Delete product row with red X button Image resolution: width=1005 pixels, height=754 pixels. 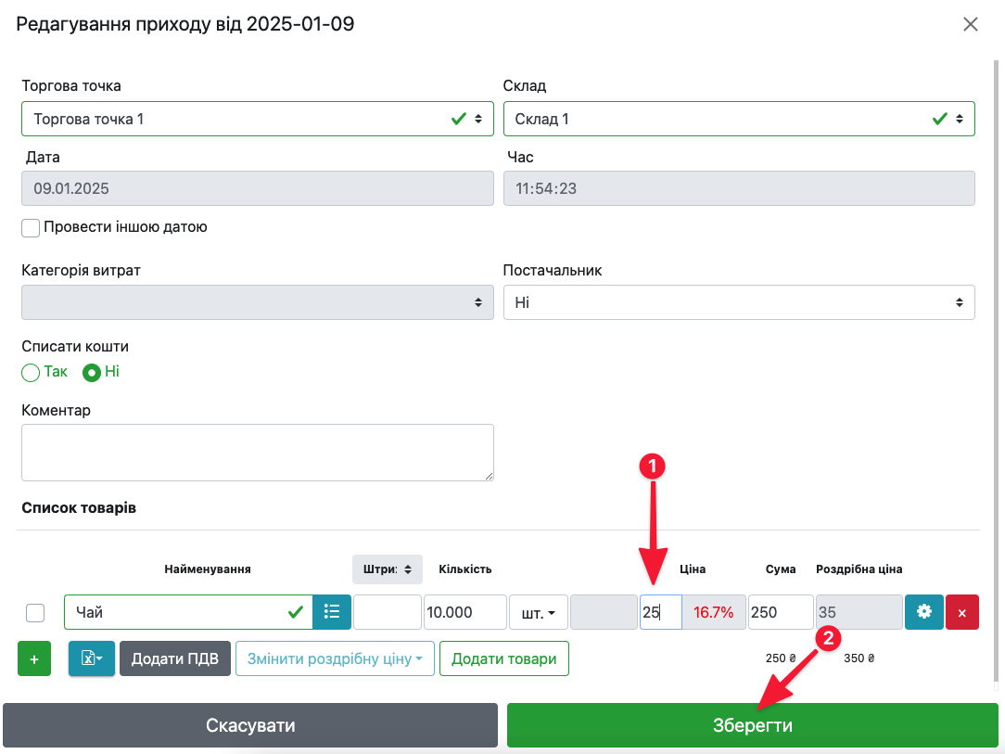pyautogui.click(x=961, y=612)
